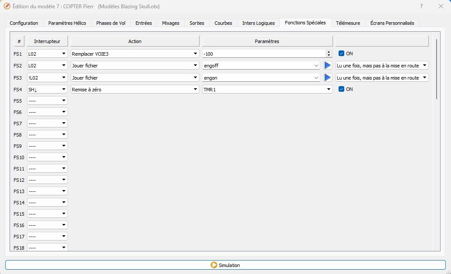Open the FS5 switch dropdown
The image size is (451, 274).
click(x=47, y=101)
